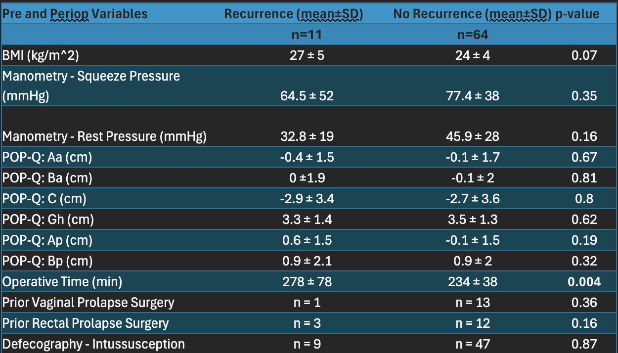Screen dimensions: 618x353
Task: Select the BMI p-value cell 0.07
Action: [x=584, y=55]
